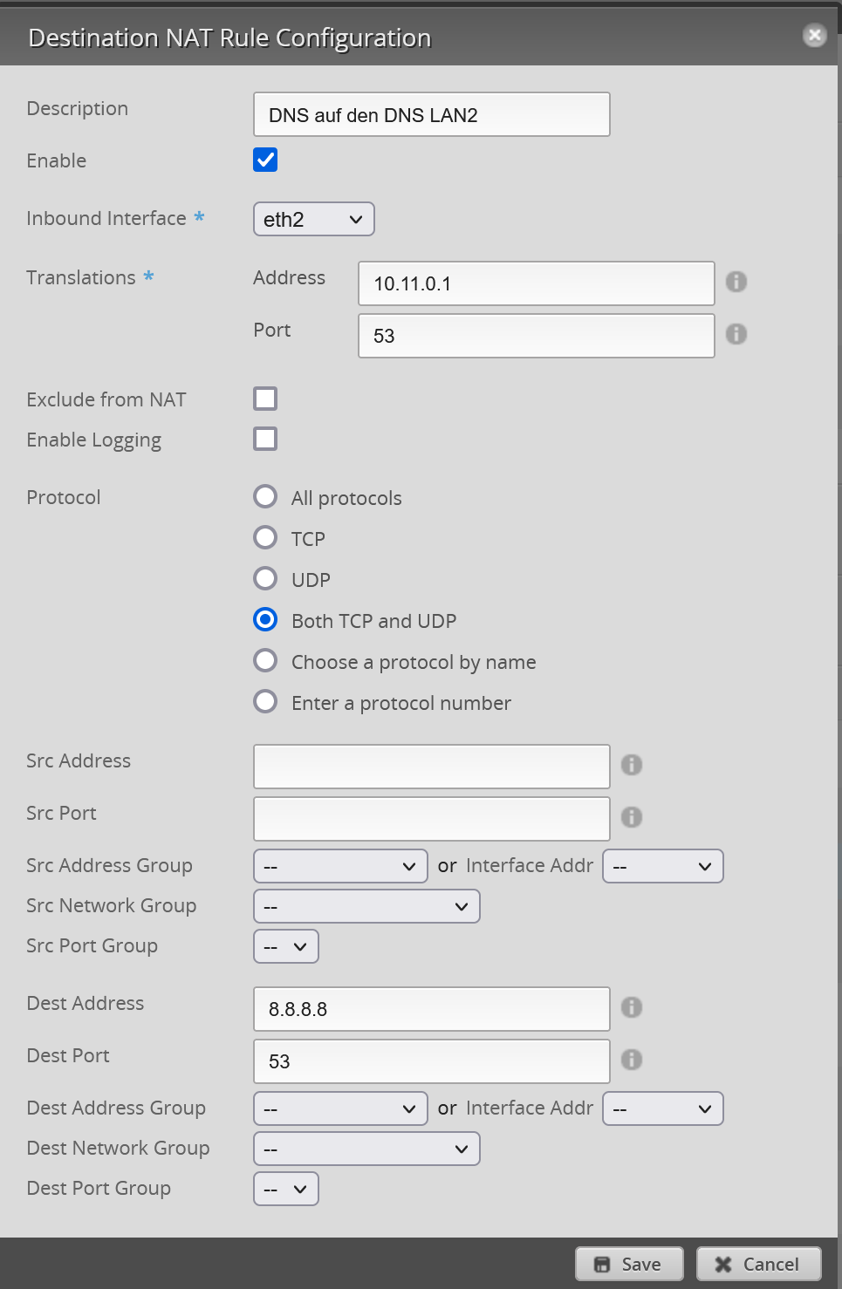The width and height of the screenshot is (842, 1289).
Task: Close the NAT rule dialog with X
Action: pyautogui.click(x=814, y=35)
